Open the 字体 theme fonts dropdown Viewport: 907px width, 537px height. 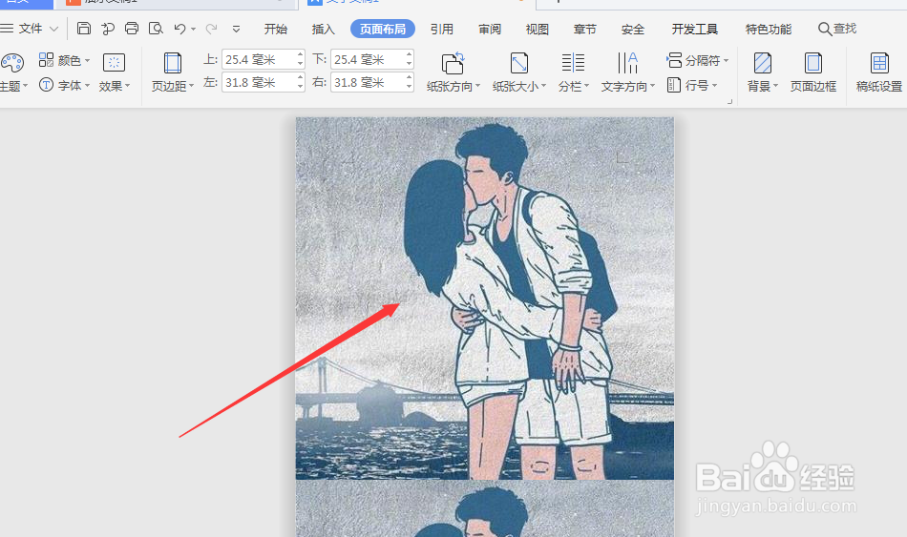[x=64, y=86]
